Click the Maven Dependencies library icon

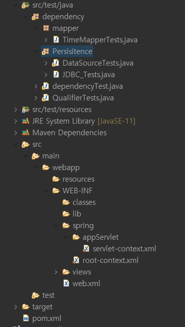point(26,133)
